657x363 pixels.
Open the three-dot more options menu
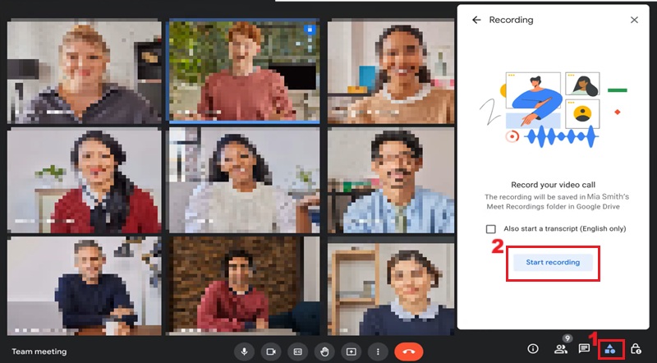[x=378, y=351]
